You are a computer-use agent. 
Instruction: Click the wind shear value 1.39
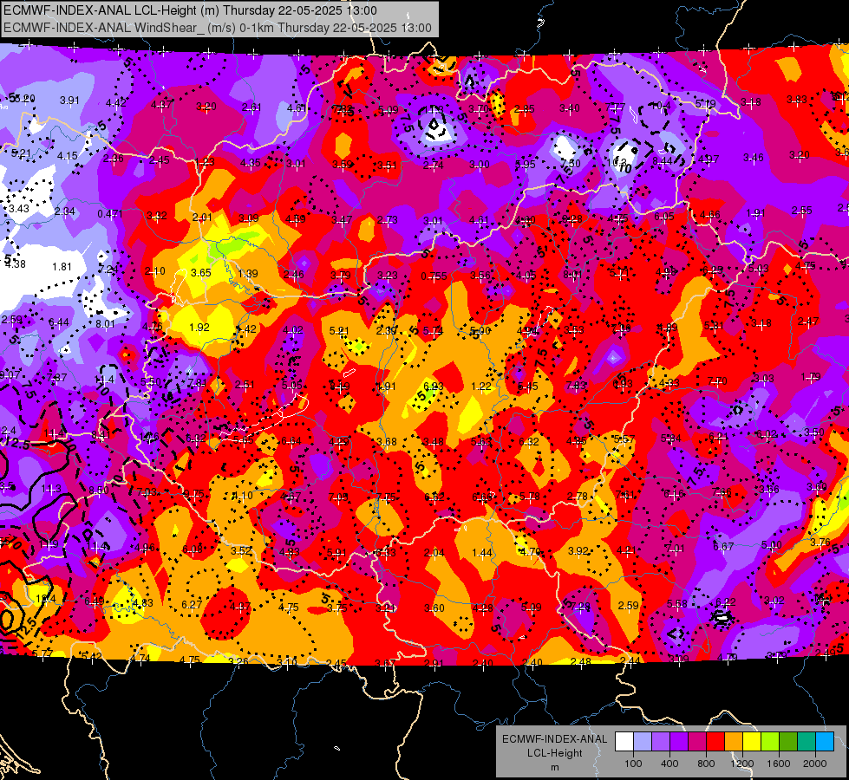[248, 273]
